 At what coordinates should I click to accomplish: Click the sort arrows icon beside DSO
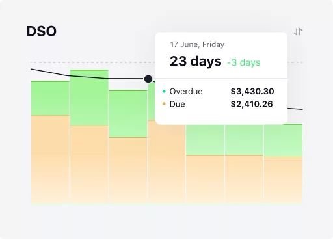[x=298, y=32]
